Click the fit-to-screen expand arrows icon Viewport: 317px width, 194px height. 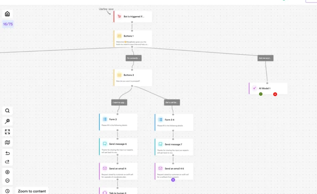[x=7, y=132]
